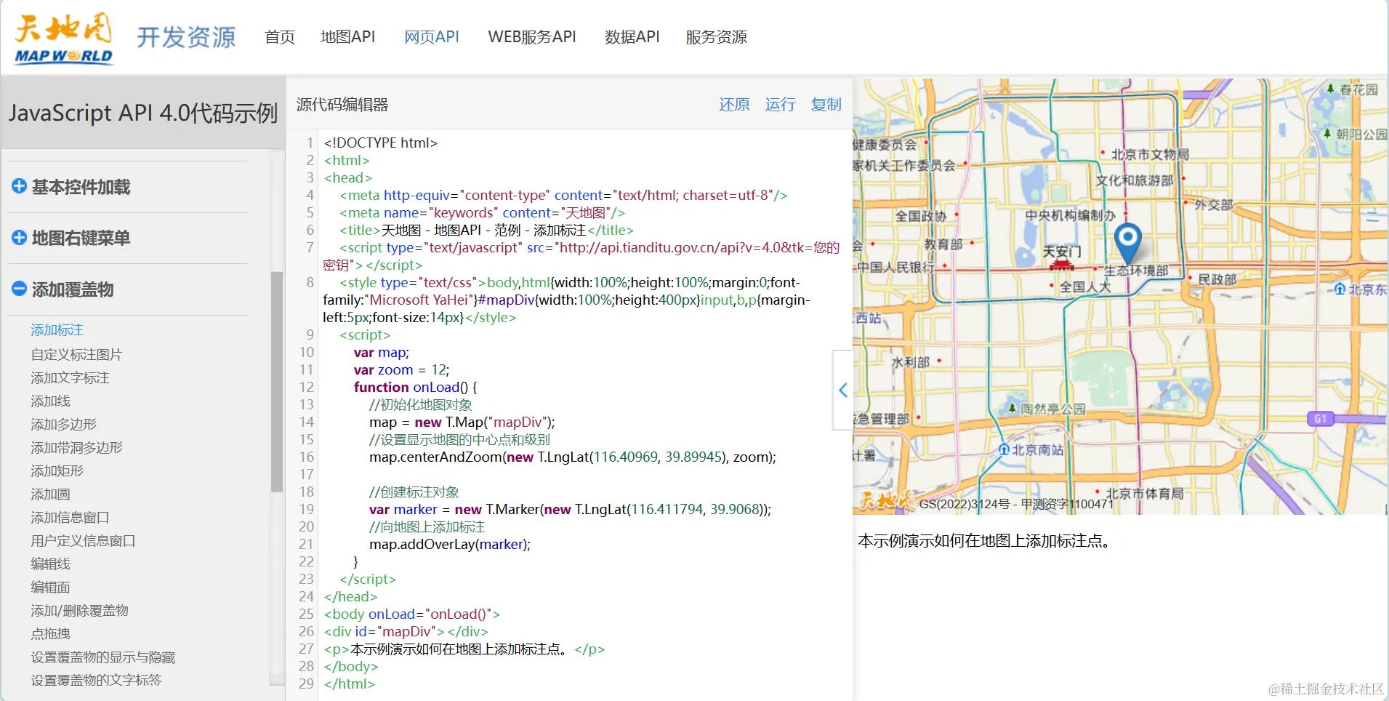Screen dimensions: 1389x701
Task: Open the 网页API navigation item
Action: (432, 37)
